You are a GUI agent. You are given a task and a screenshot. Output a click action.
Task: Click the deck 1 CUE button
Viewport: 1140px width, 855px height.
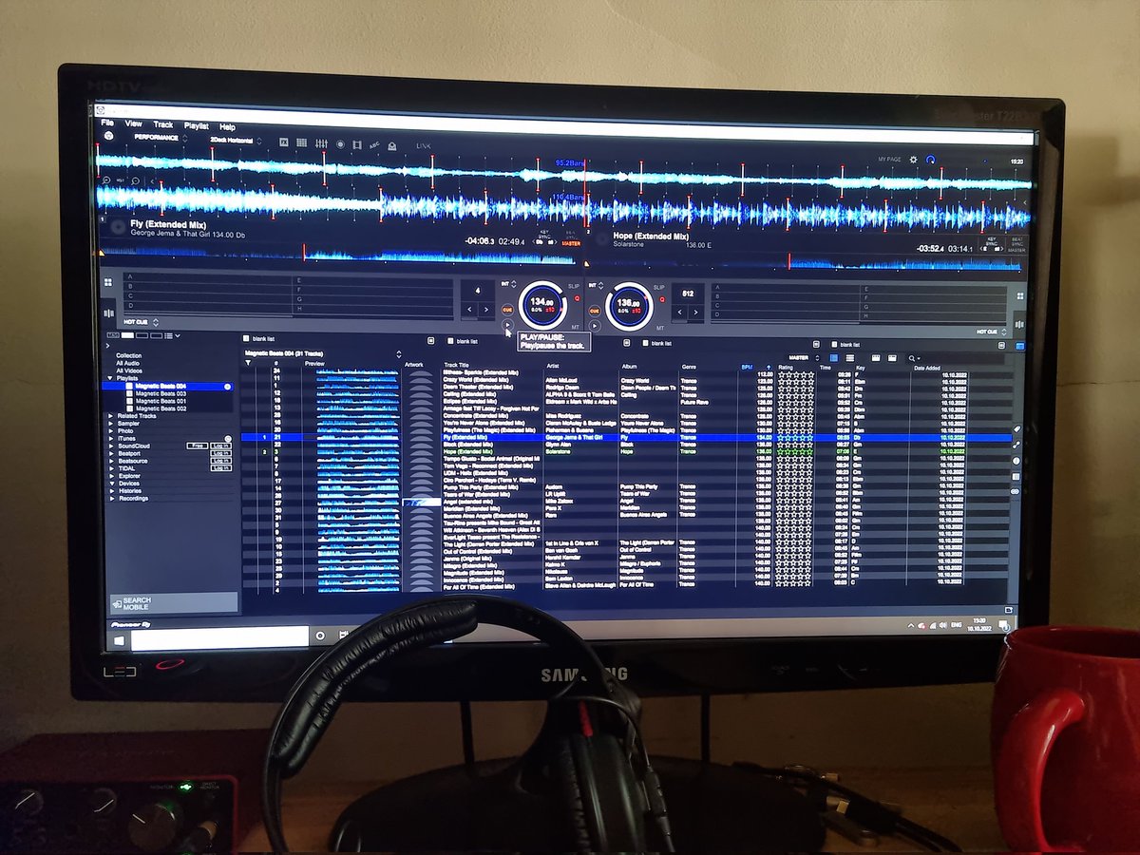pos(508,310)
